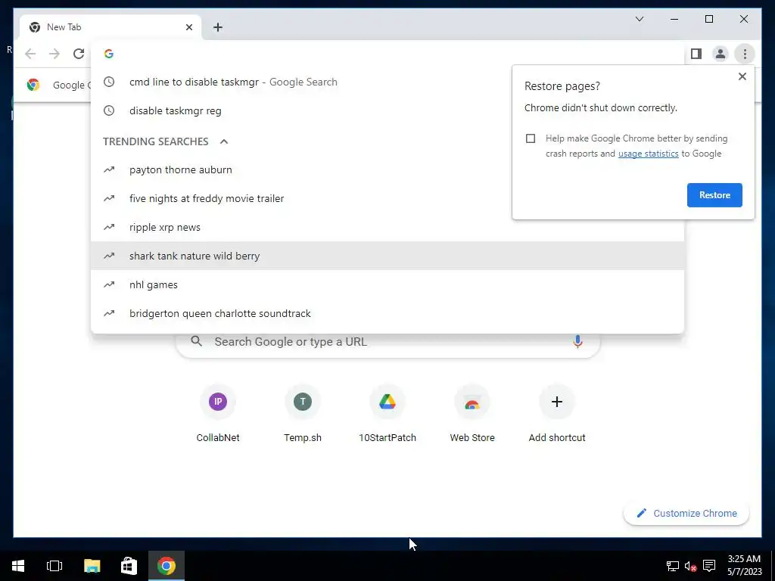Start voice search with microphone icon
The height and width of the screenshot is (581, 775).
pyautogui.click(x=577, y=341)
